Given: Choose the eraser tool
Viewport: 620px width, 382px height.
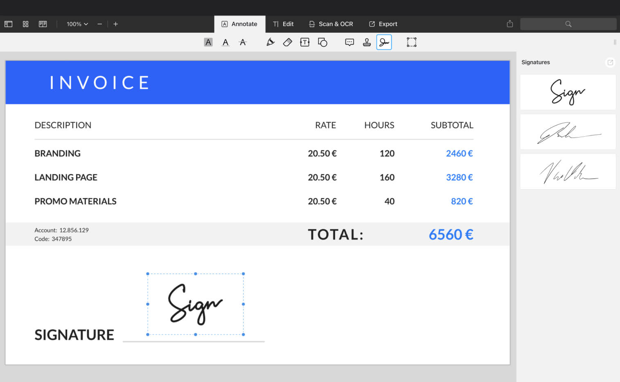Looking at the screenshot, I should tap(287, 42).
